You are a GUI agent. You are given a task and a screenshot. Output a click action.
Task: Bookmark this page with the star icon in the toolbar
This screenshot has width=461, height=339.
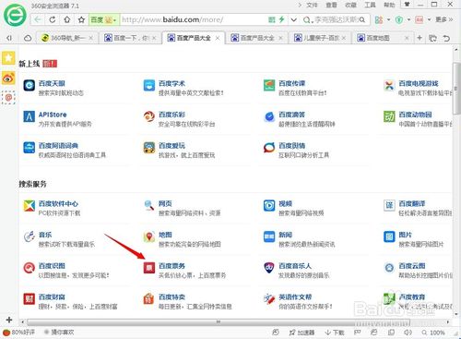coord(81,20)
